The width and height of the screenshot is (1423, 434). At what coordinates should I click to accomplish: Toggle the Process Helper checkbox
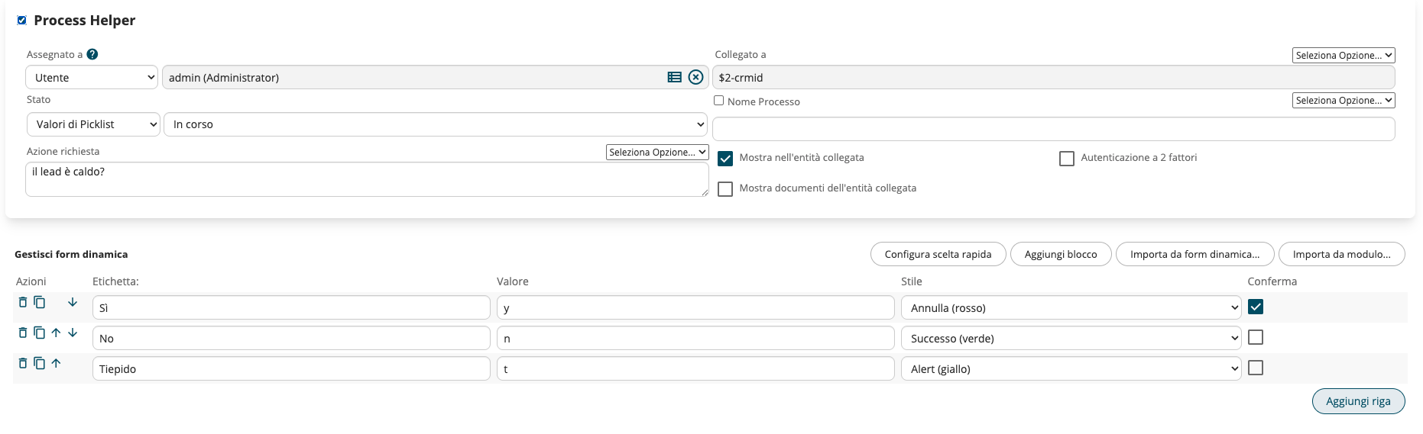pyautogui.click(x=22, y=21)
